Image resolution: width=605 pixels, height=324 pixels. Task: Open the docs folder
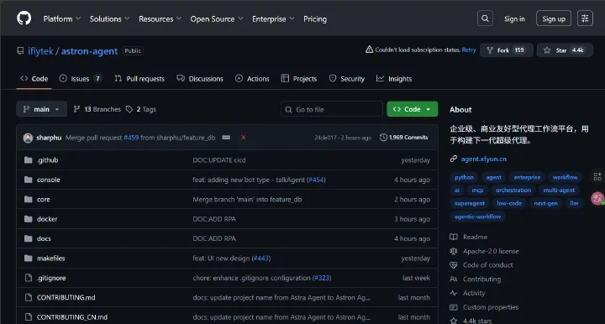point(44,239)
